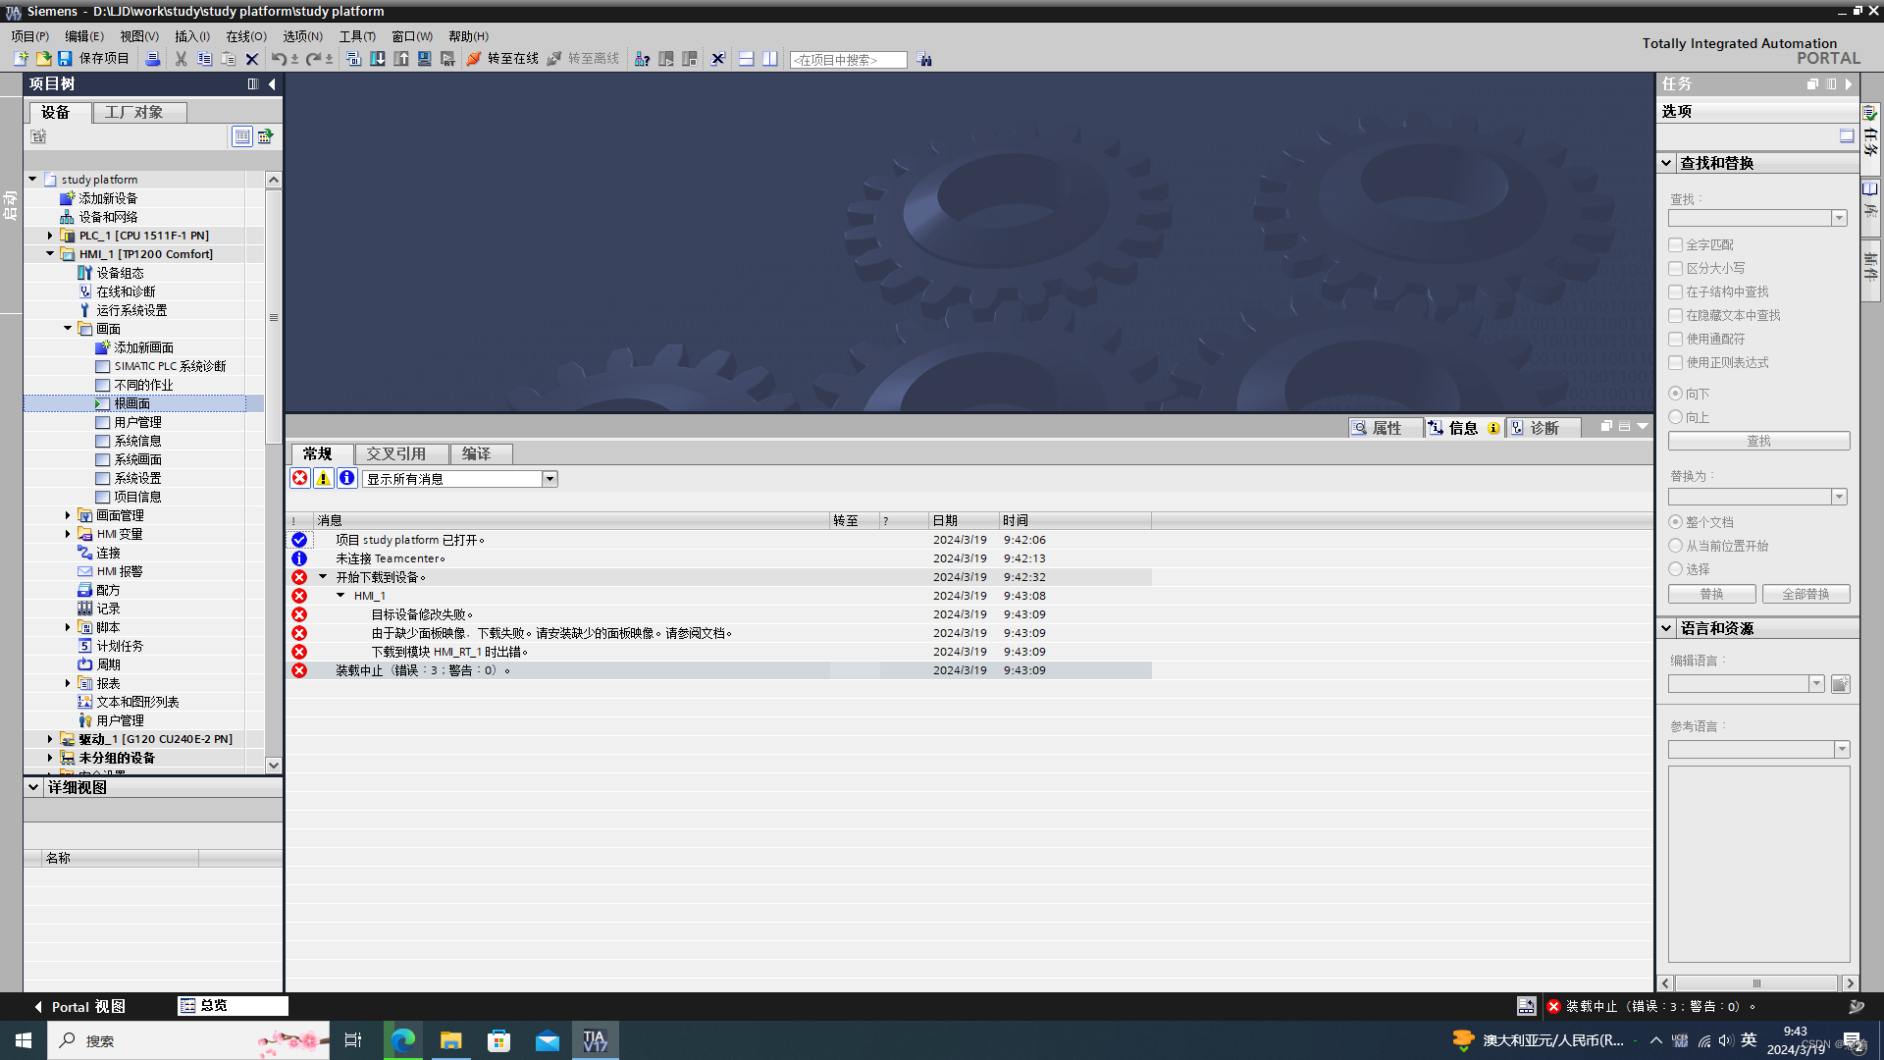Expand PLC_1 CPU 1511F-1 PN node

(x=50, y=236)
